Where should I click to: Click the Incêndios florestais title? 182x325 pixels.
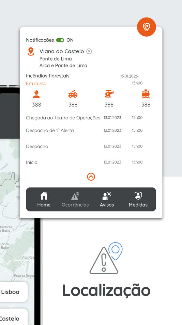pyautogui.click(x=48, y=76)
